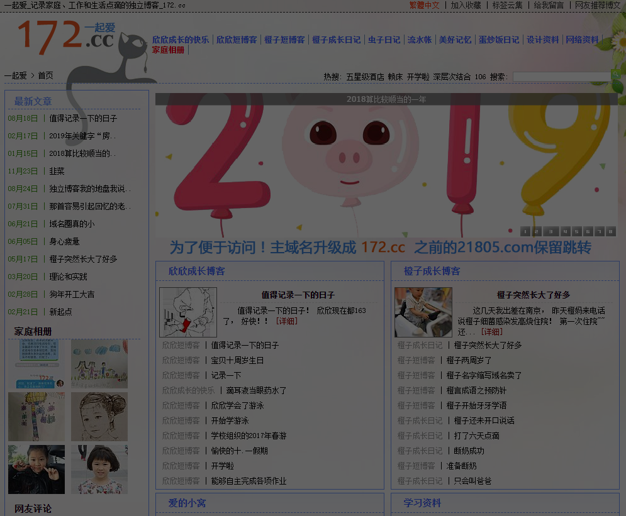This screenshot has height=516, width=626.
Task: Open latest article 独立博客我的地盘我说
Action: [x=89, y=189]
